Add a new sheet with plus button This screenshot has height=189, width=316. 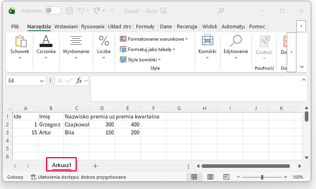point(95,166)
